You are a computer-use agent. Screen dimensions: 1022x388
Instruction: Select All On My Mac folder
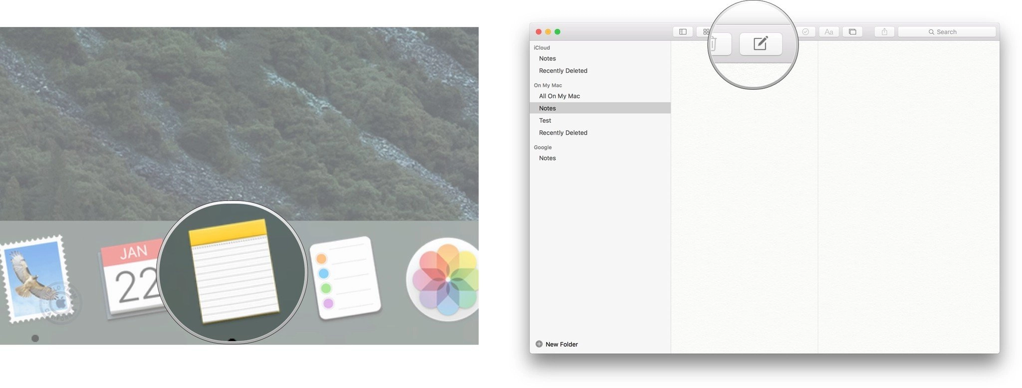click(x=600, y=96)
